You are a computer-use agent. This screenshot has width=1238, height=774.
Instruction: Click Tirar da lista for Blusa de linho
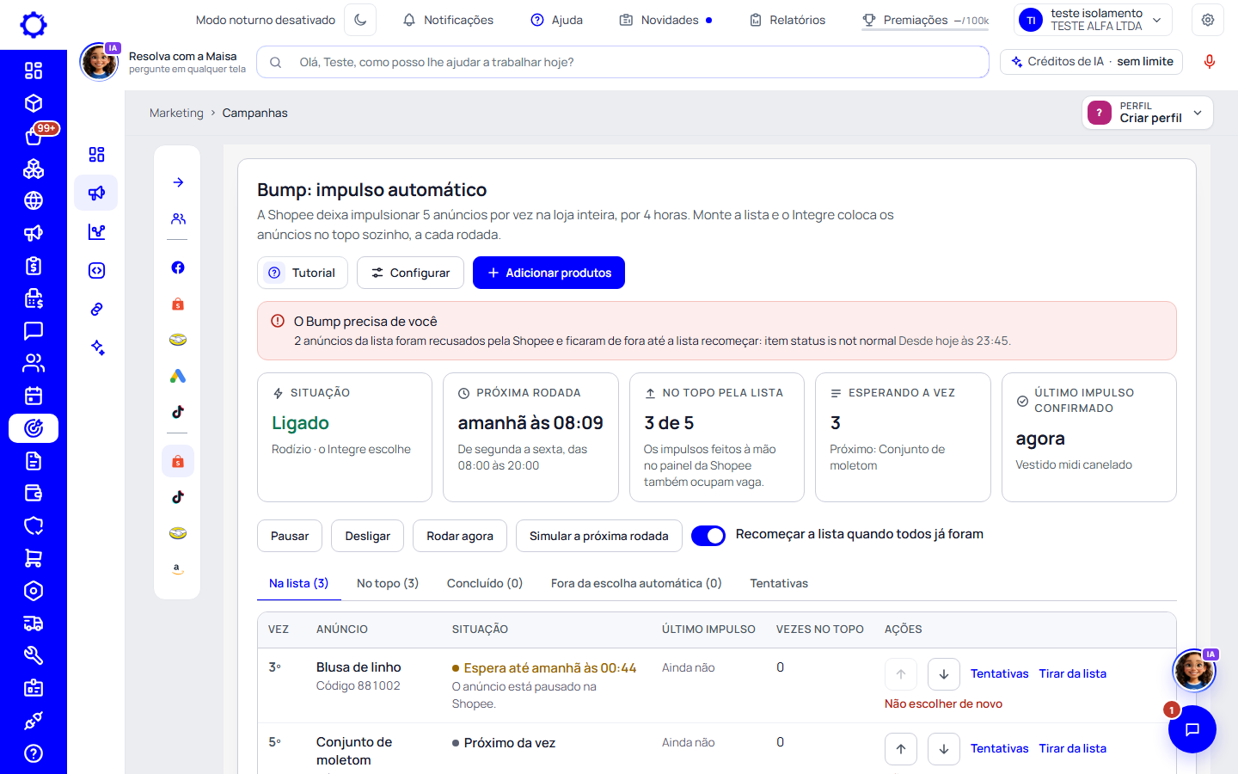click(x=1073, y=673)
